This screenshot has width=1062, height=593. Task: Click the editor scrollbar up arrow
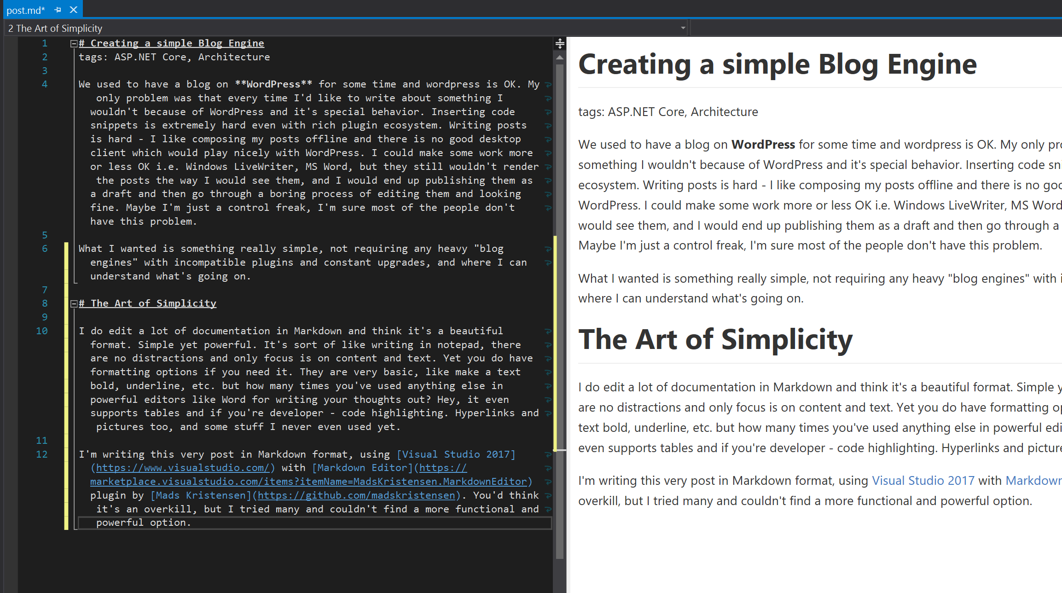tap(560, 58)
